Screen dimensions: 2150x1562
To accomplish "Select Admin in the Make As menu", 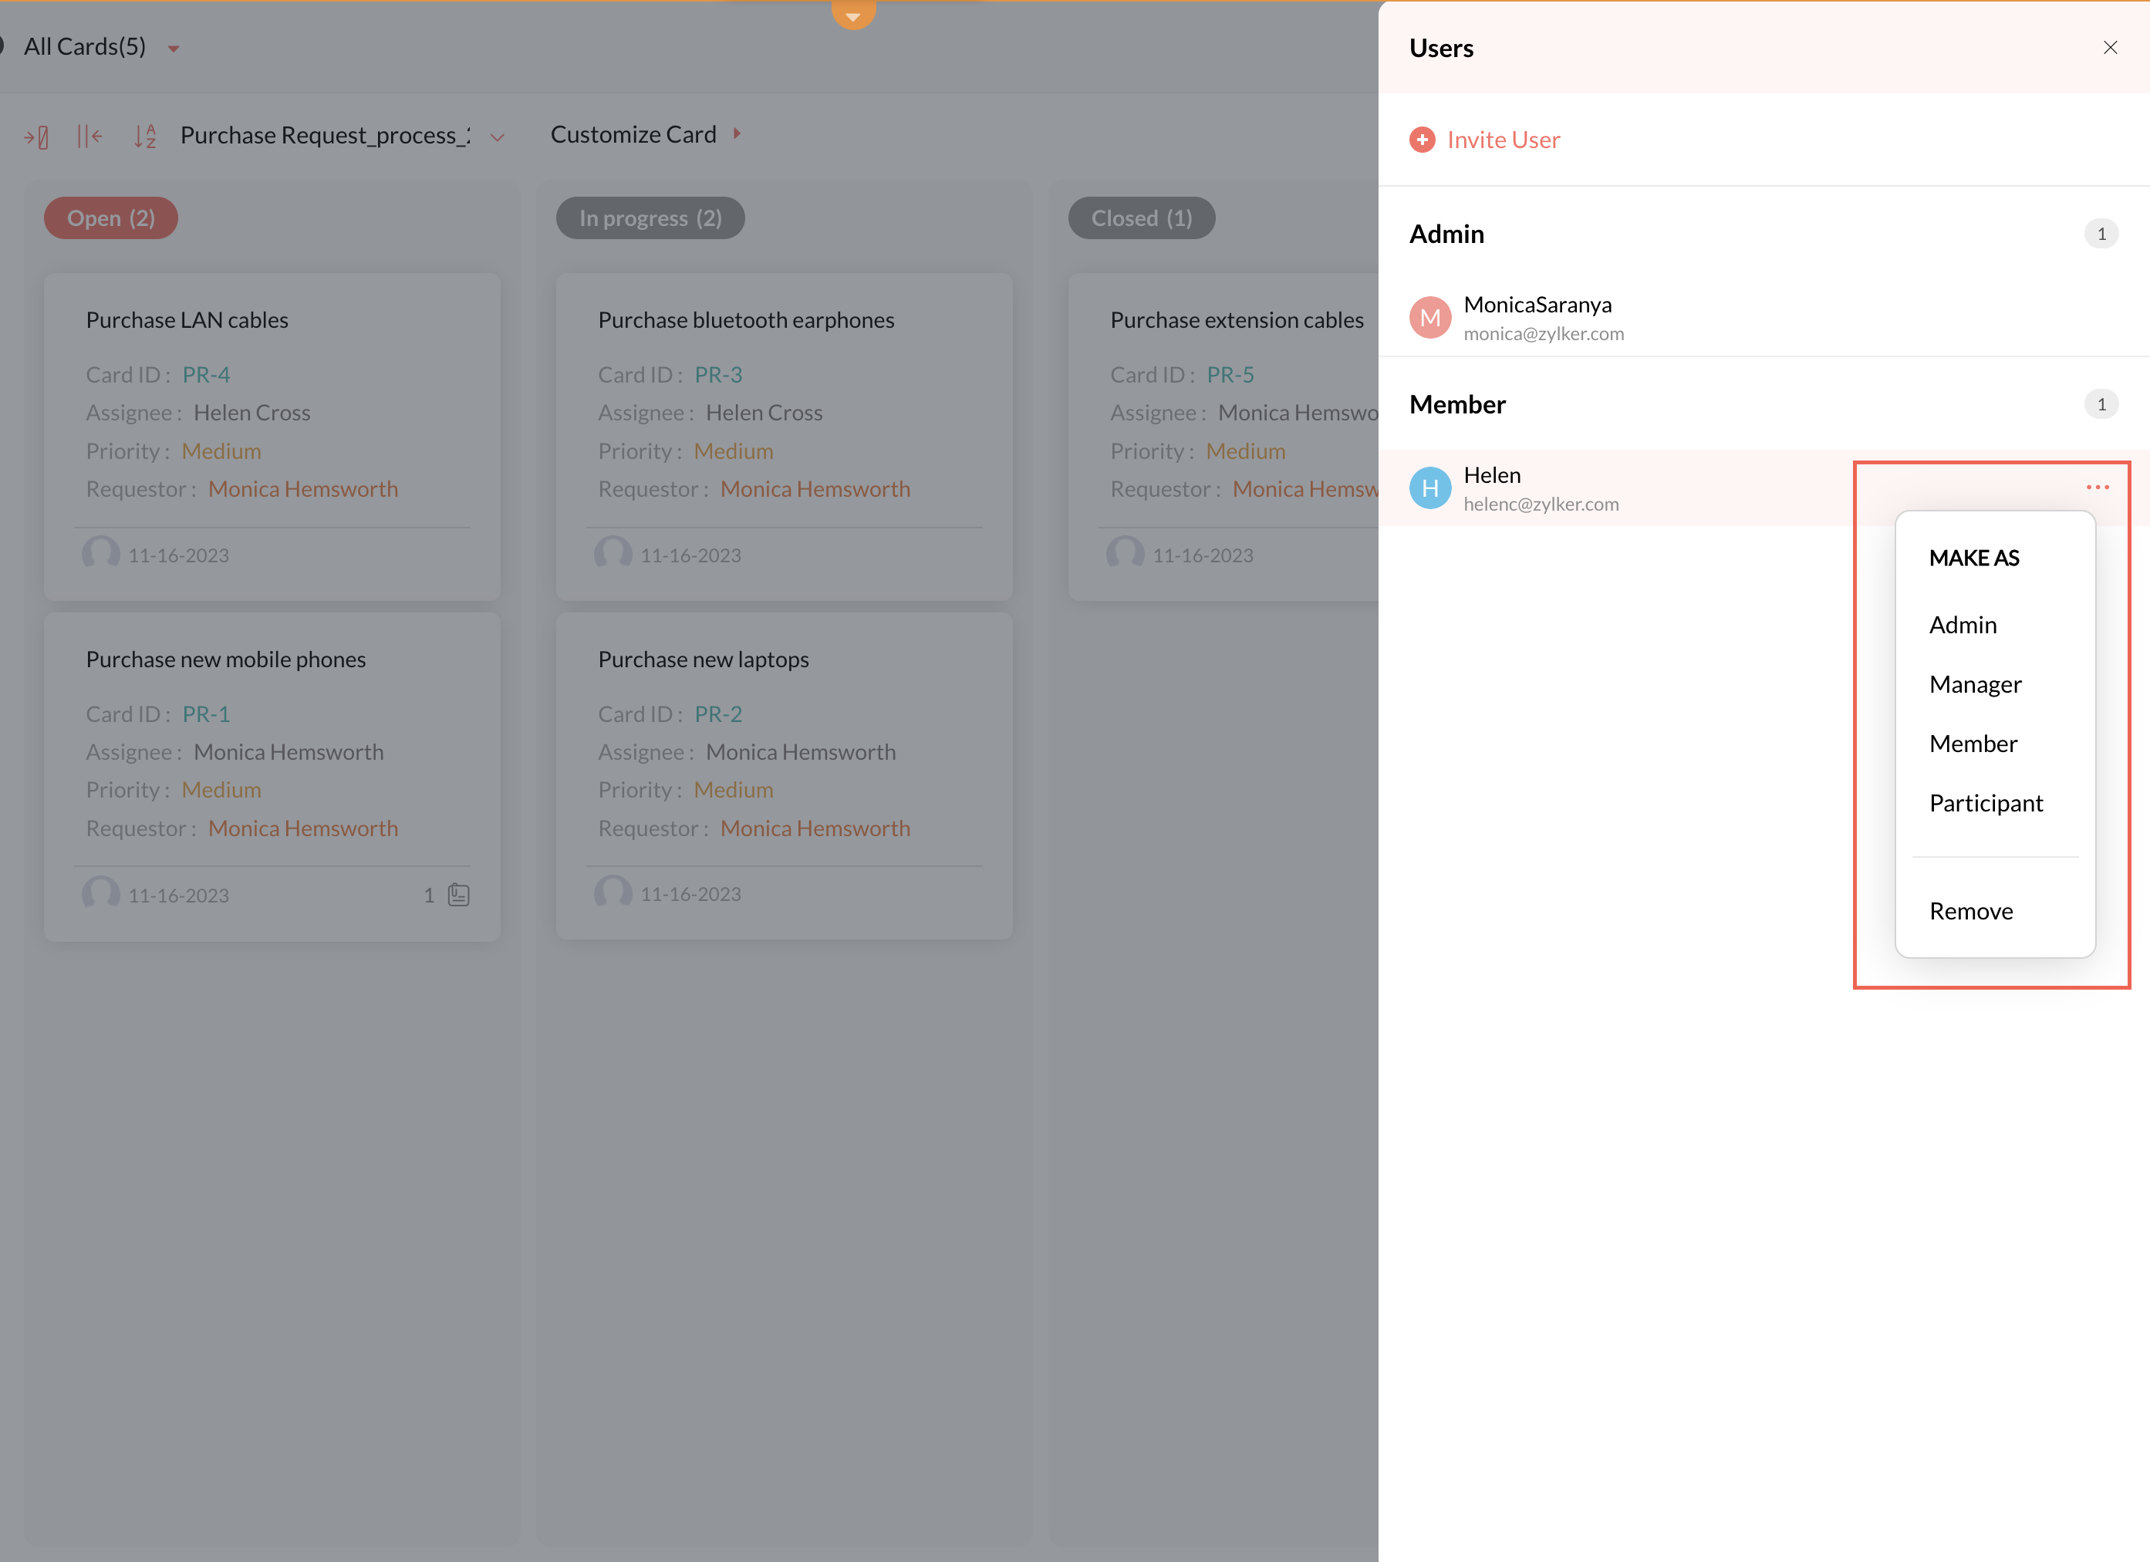I will 1963,625.
